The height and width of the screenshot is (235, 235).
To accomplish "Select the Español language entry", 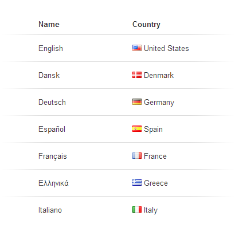I will pyautogui.click(x=52, y=129).
